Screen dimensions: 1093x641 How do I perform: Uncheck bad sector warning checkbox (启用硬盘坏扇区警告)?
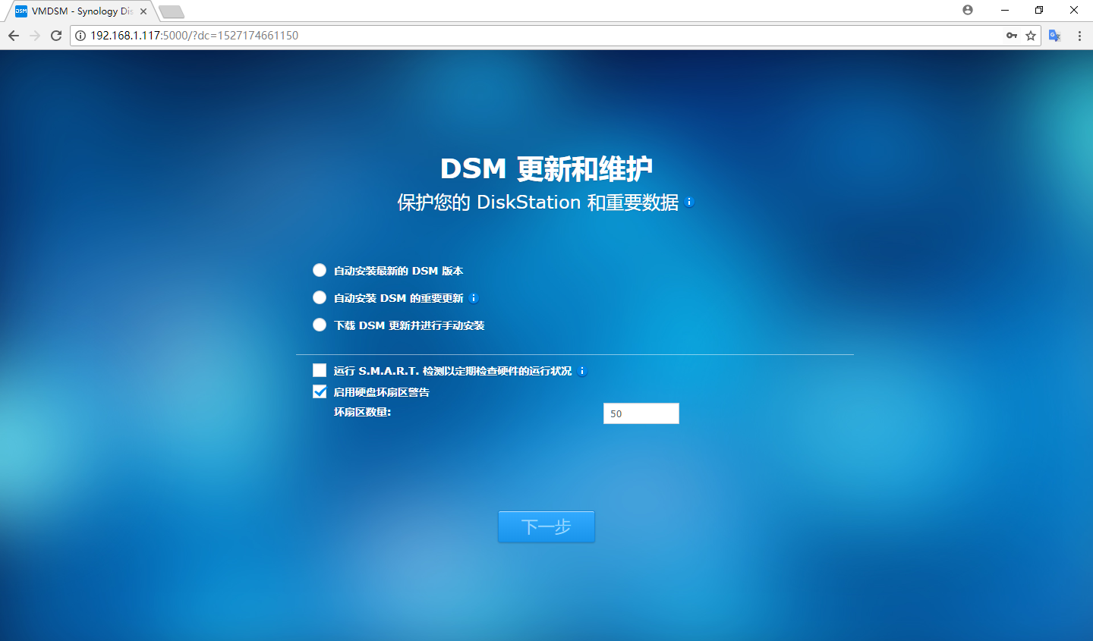pyautogui.click(x=320, y=391)
